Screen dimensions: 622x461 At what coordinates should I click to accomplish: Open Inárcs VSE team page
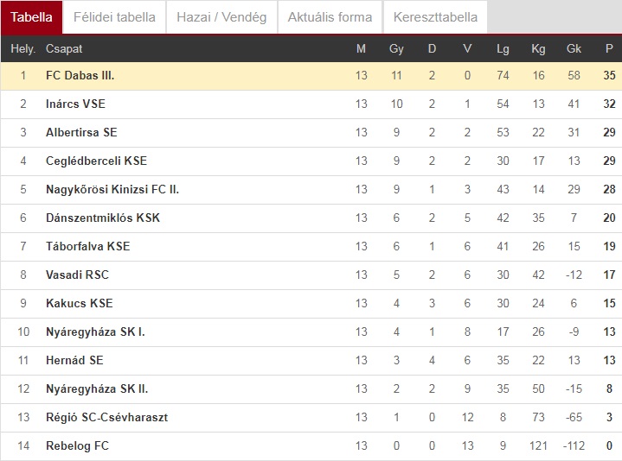(75, 104)
